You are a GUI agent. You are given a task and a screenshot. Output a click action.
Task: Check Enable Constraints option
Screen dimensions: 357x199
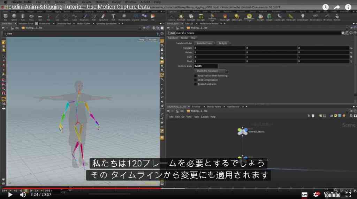click(x=195, y=84)
